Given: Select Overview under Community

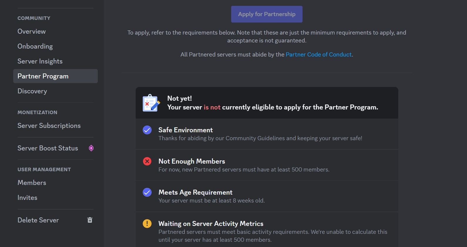Looking at the screenshot, I should 31,31.
